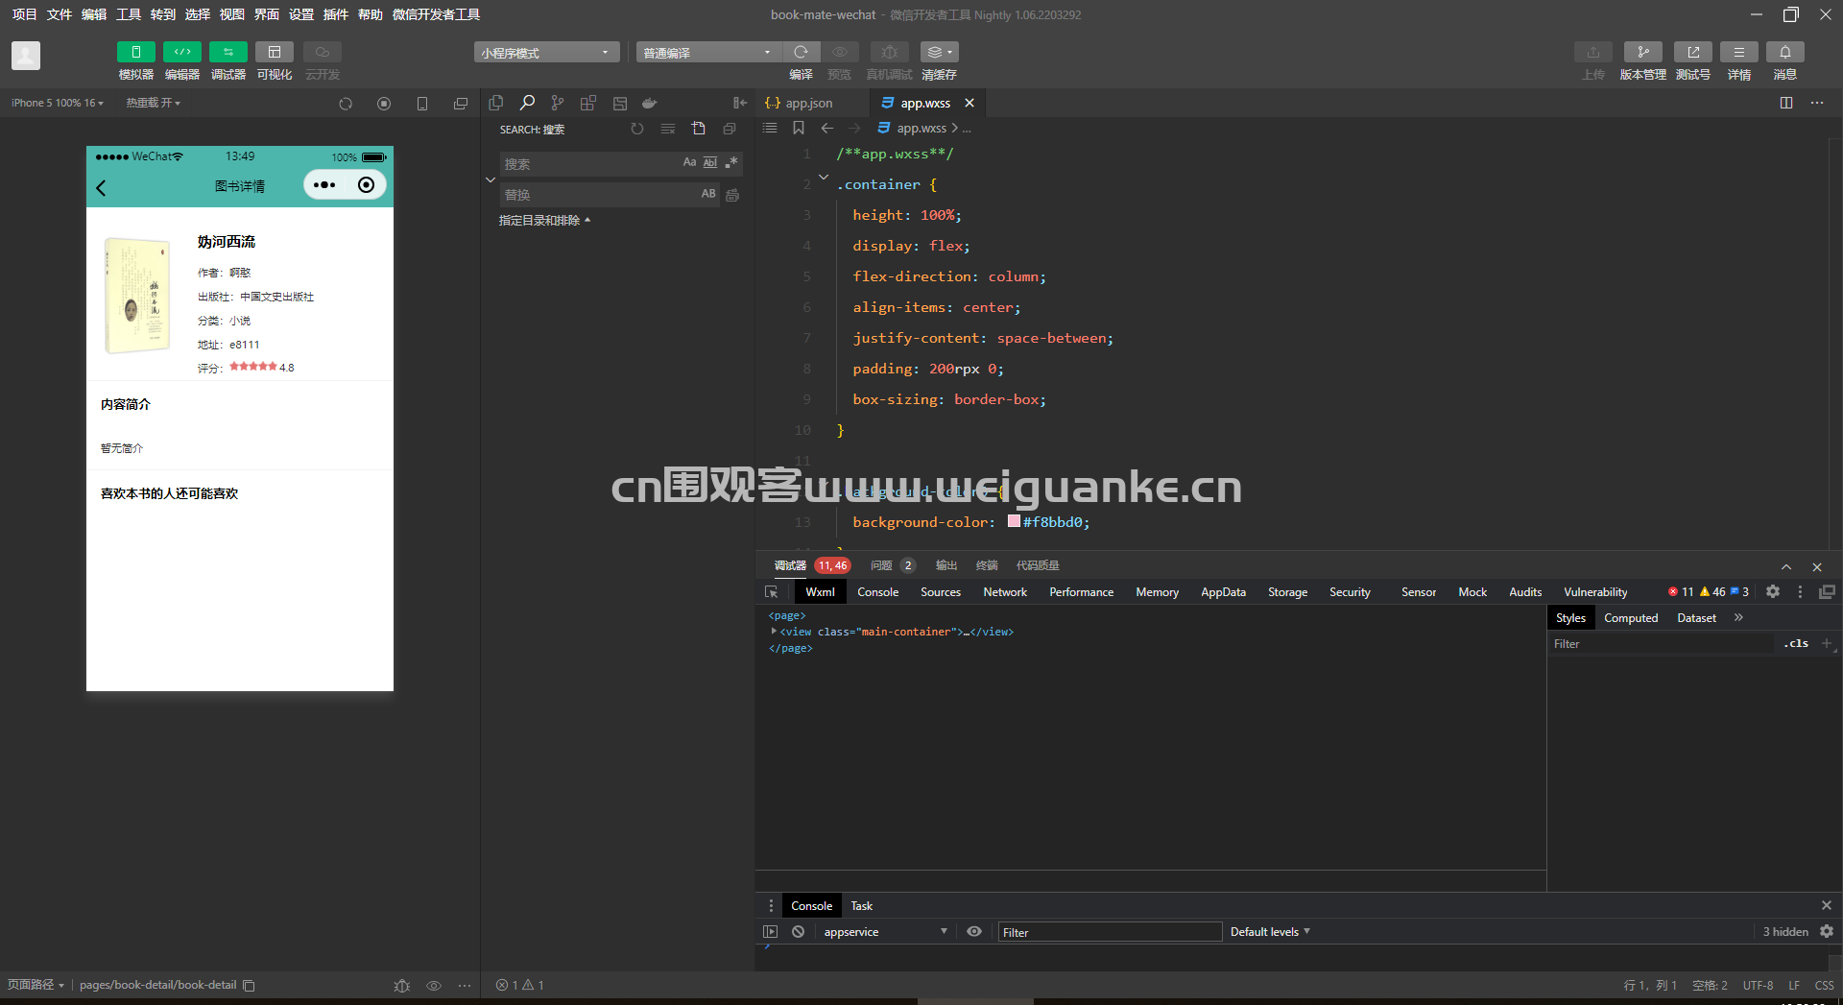Click the simulator stop icon
Viewport: 1843px width, 1005px height.
384,104
